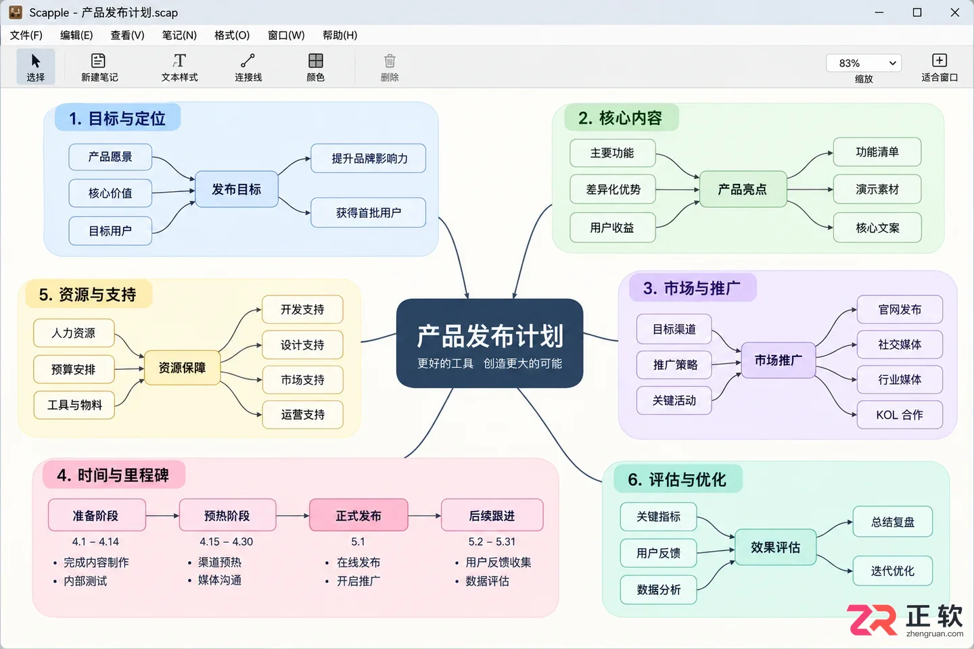This screenshot has height=649, width=974.
Task: Click the 适合窗口 fit-to-window icon
Action: click(940, 60)
